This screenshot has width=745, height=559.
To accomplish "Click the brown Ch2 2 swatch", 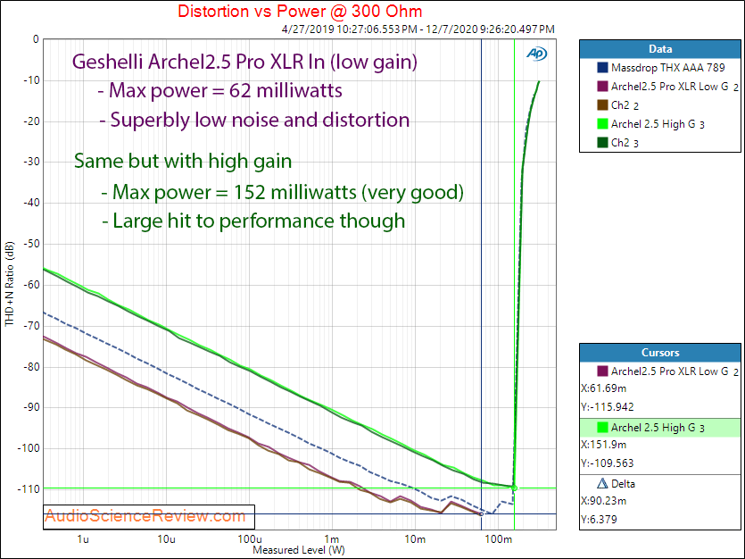I will coord(602,105).
